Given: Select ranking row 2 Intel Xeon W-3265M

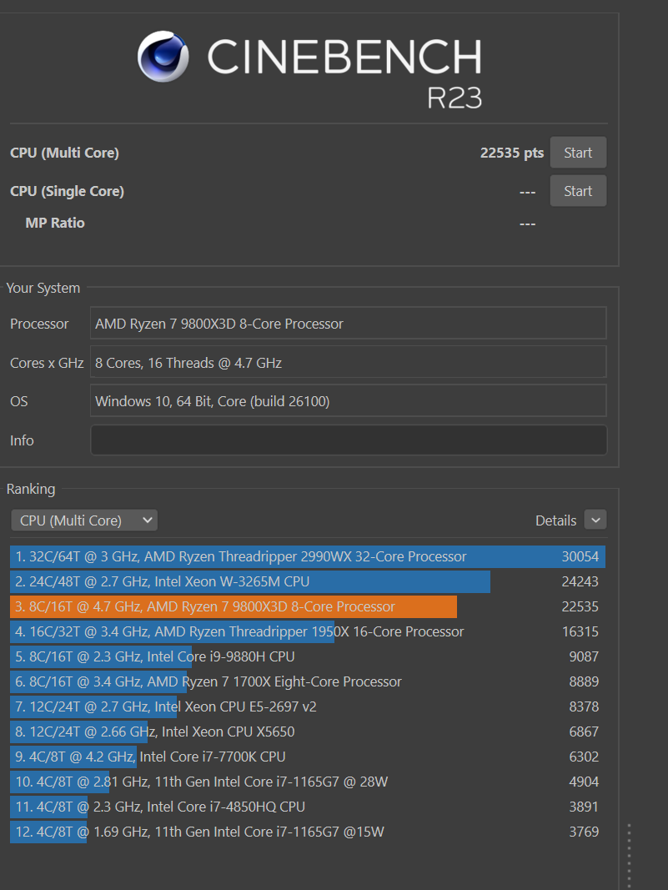Looking at the screenshot, I should click(x=308, y=581).
